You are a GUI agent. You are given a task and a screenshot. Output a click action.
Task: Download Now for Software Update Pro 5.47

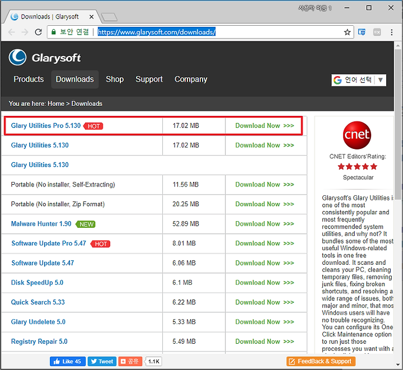coord(265,243)
